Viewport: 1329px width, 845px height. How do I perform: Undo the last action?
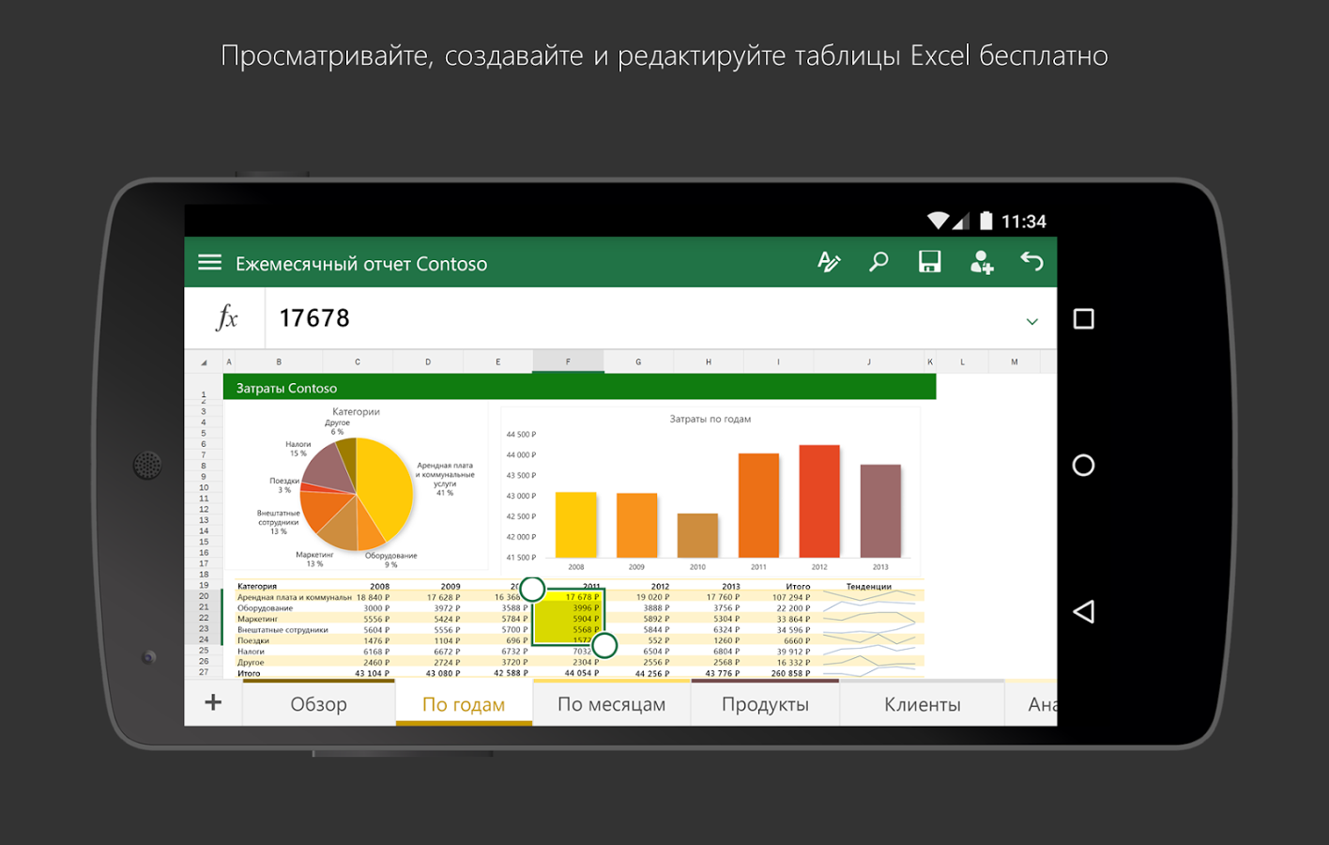click(1031, 262)
